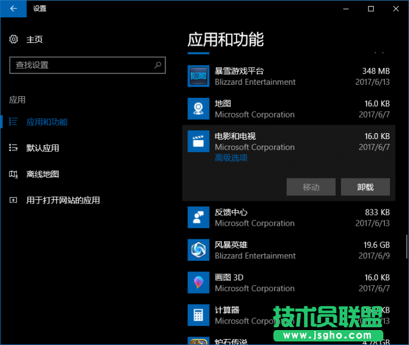Click the 离线地图 map icon

tap(13, 174)
